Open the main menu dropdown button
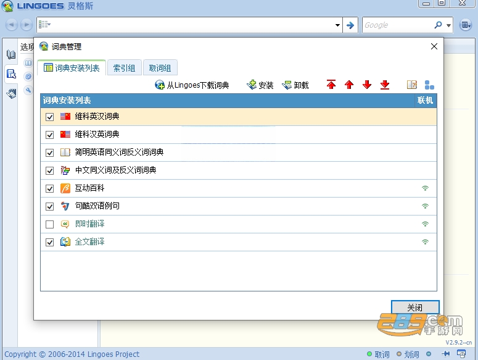This screenshot has width=478, height=360. (465, 25)
